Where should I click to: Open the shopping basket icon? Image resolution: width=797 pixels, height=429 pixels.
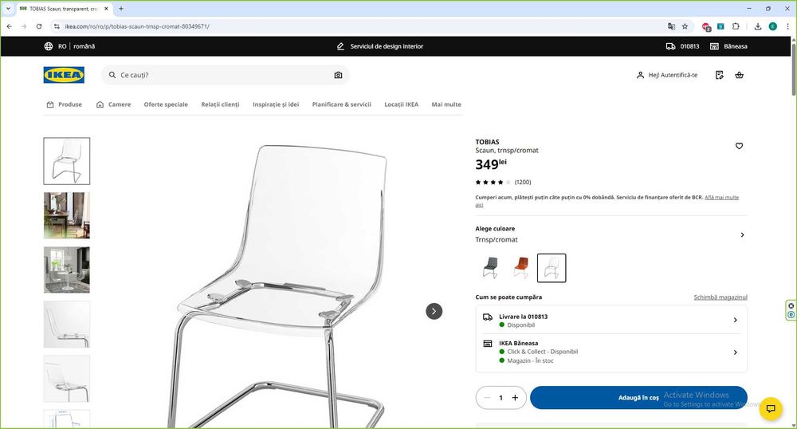pyautogui.click(x=739, y=75)
